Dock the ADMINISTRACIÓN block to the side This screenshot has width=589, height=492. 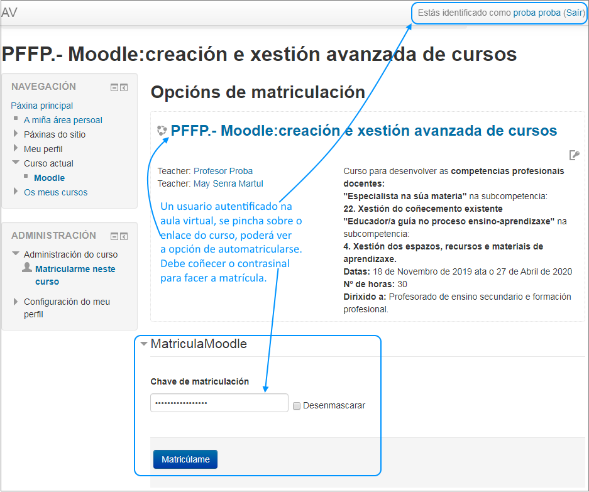[124, 236]
